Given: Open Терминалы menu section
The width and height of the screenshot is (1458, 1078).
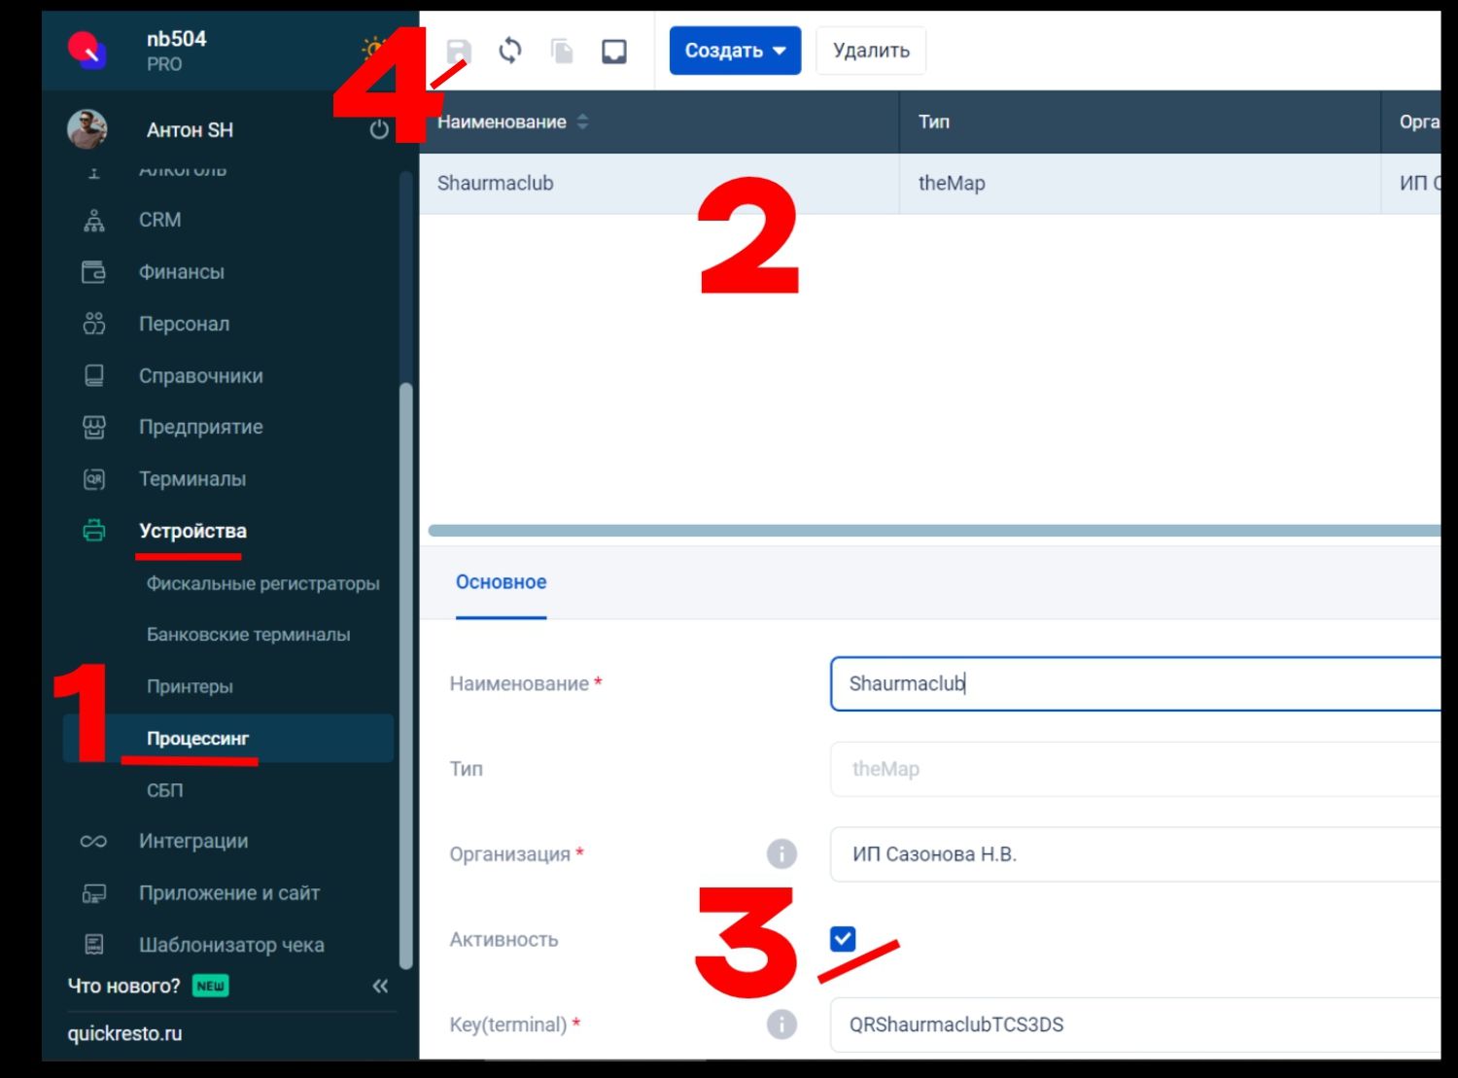Looking at the screenshot, I should pos(191,479).
